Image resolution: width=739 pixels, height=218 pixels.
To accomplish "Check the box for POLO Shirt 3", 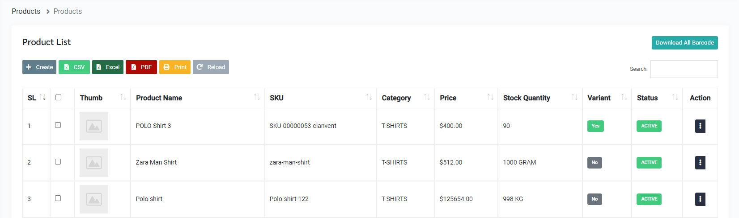I will point(58,125).
